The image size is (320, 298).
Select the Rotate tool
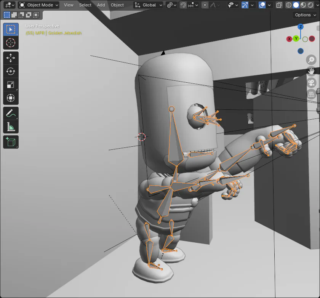coord(11,71)
